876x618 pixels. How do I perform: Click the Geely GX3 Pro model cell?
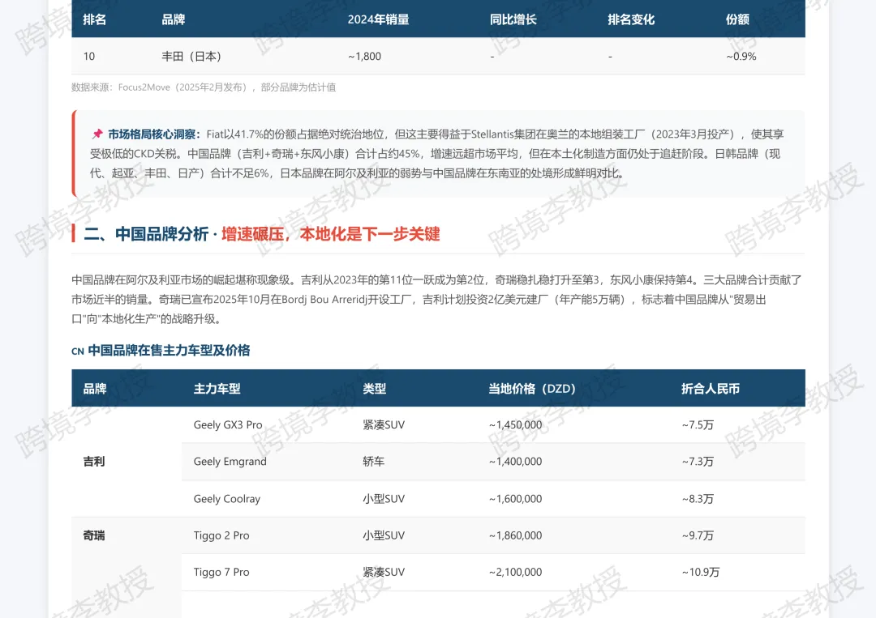(x=228, y=424)
